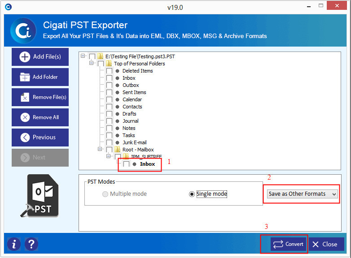Select the Junk E-mail tree row text
This screenshot has width=351, height=258.
[x=135, y=142]
